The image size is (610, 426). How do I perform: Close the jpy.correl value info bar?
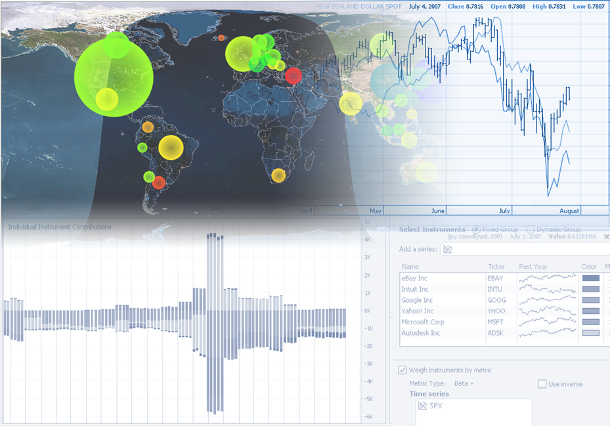point(606,236)
